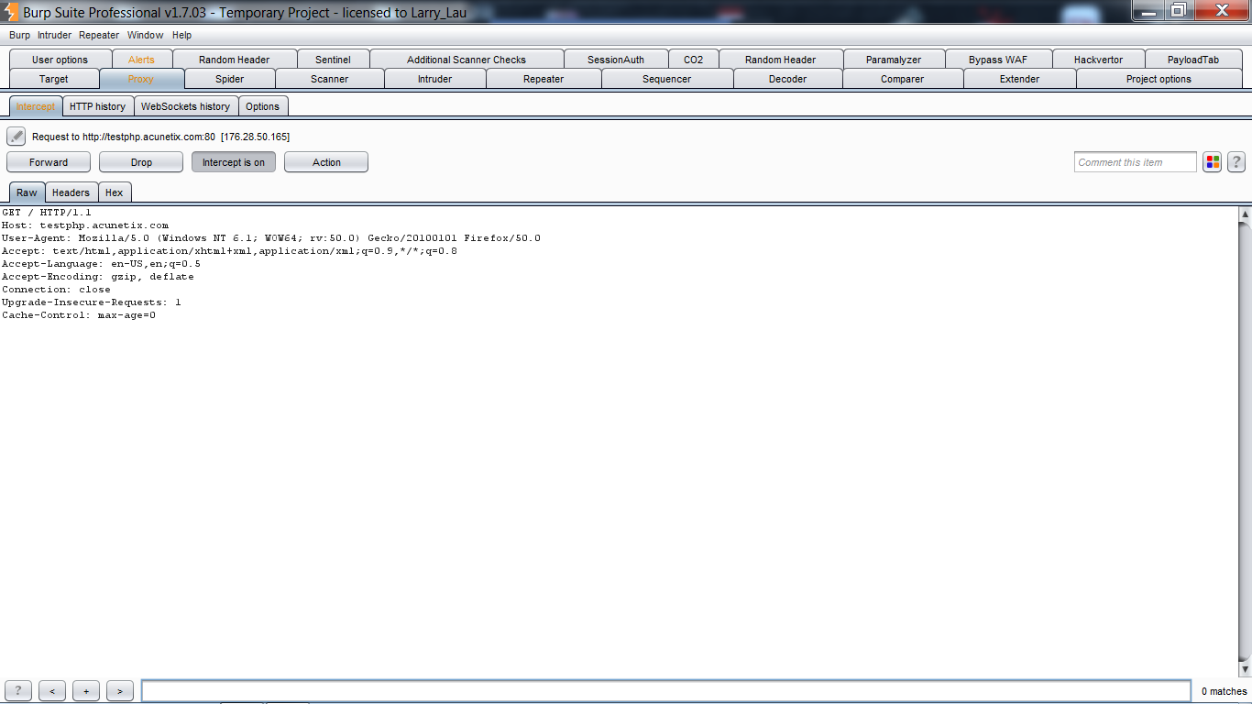Image resolution: width=1252 pixels, height=704 pixels.
Task: Click the 'Accept: text/html' header line
Action: 229,251
